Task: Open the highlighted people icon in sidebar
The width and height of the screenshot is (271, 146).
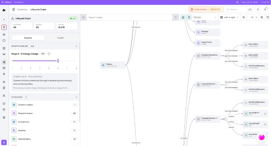Action: 4,27
